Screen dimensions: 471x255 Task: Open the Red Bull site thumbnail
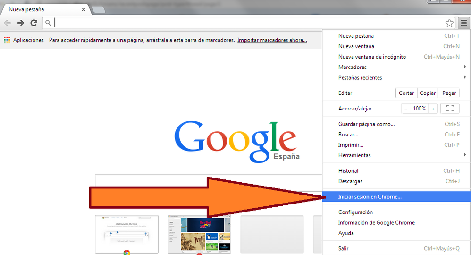(199, 234)
